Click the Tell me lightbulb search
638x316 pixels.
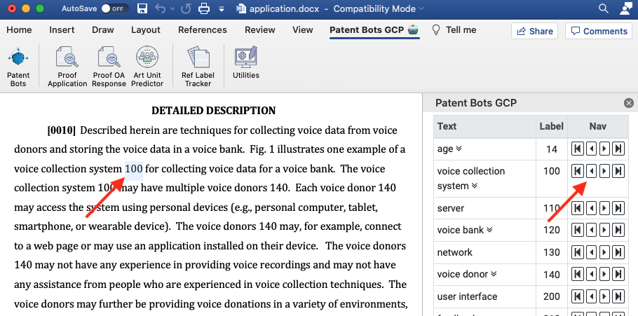coord(454,29)
